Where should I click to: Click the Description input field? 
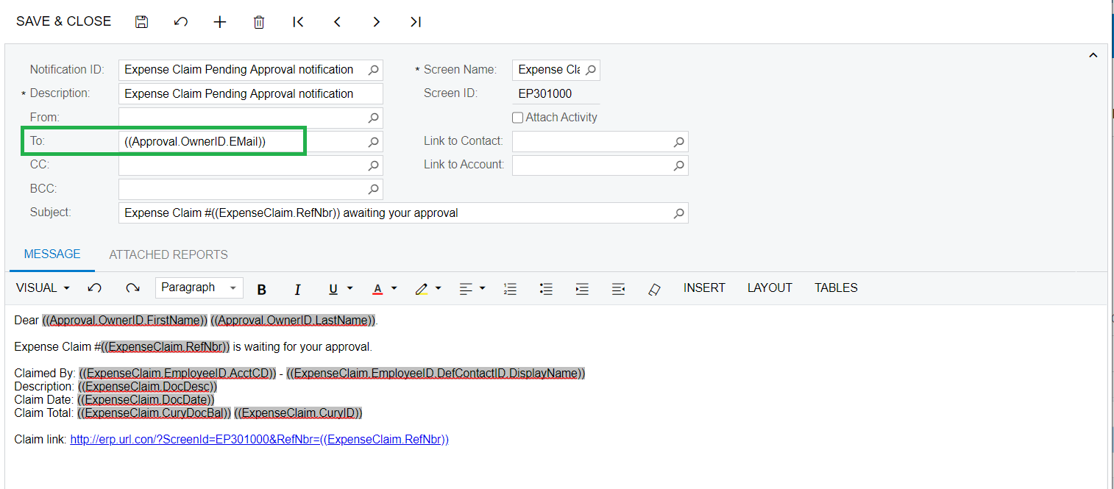250,94
